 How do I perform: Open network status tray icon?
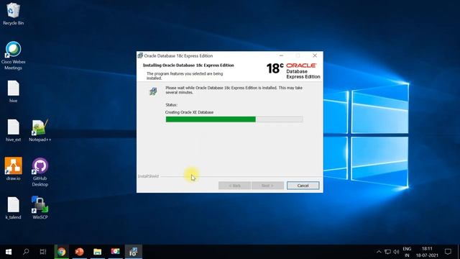(x=387, y=252)
